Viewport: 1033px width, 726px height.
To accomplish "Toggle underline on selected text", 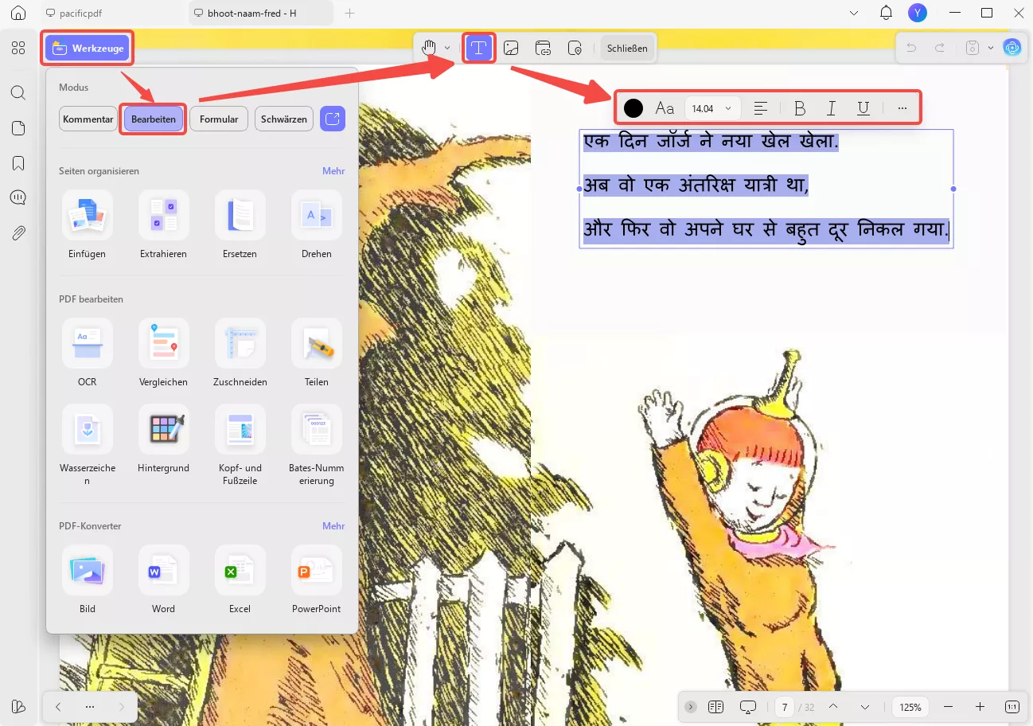I will (863, 108).
